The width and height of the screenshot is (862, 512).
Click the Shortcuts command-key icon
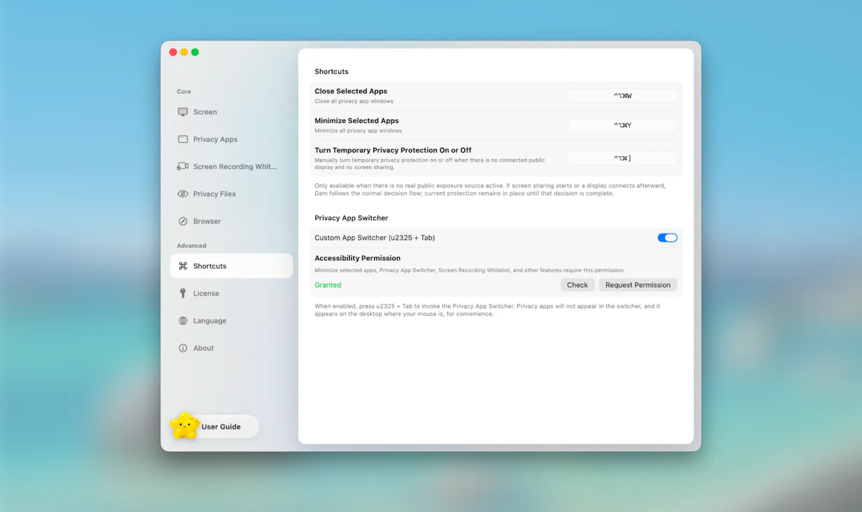183,266
